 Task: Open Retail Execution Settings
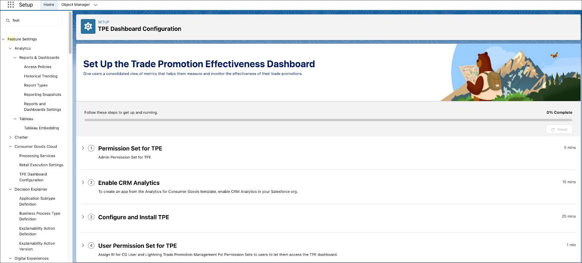pos(41,165)
